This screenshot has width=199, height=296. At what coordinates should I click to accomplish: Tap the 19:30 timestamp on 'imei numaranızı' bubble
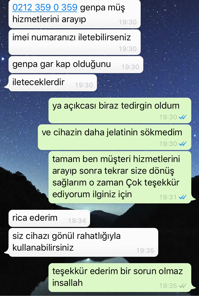point(128,49)
